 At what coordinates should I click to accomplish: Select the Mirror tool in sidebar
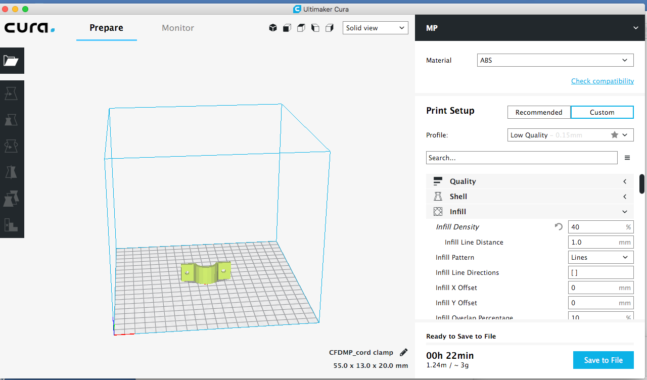tap(11, 172)
